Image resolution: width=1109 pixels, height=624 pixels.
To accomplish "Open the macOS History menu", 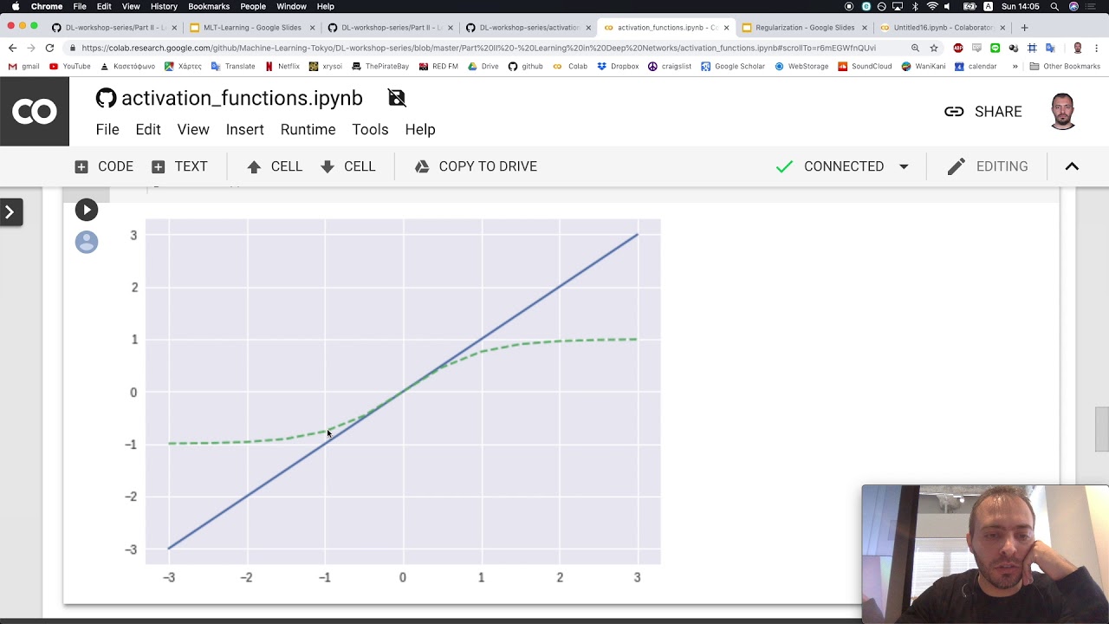I will pos(164,6).
